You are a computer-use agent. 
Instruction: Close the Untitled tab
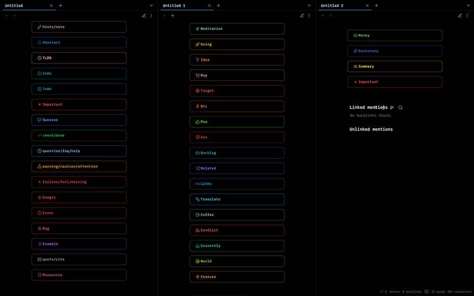pos(51,5)
